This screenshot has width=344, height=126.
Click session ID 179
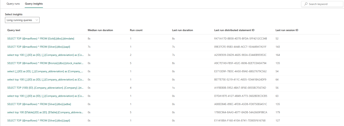[x=277, y=112]
